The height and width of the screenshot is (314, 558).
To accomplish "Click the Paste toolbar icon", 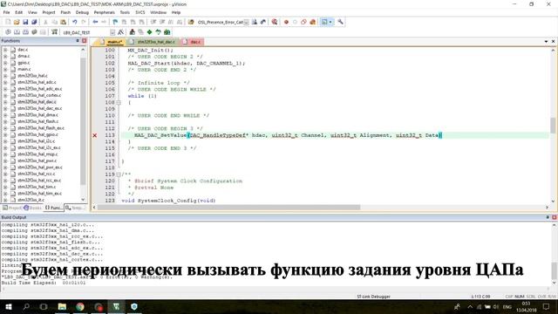I will click(x=64, y=22).
